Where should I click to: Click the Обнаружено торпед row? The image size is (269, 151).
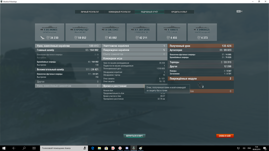134,75
